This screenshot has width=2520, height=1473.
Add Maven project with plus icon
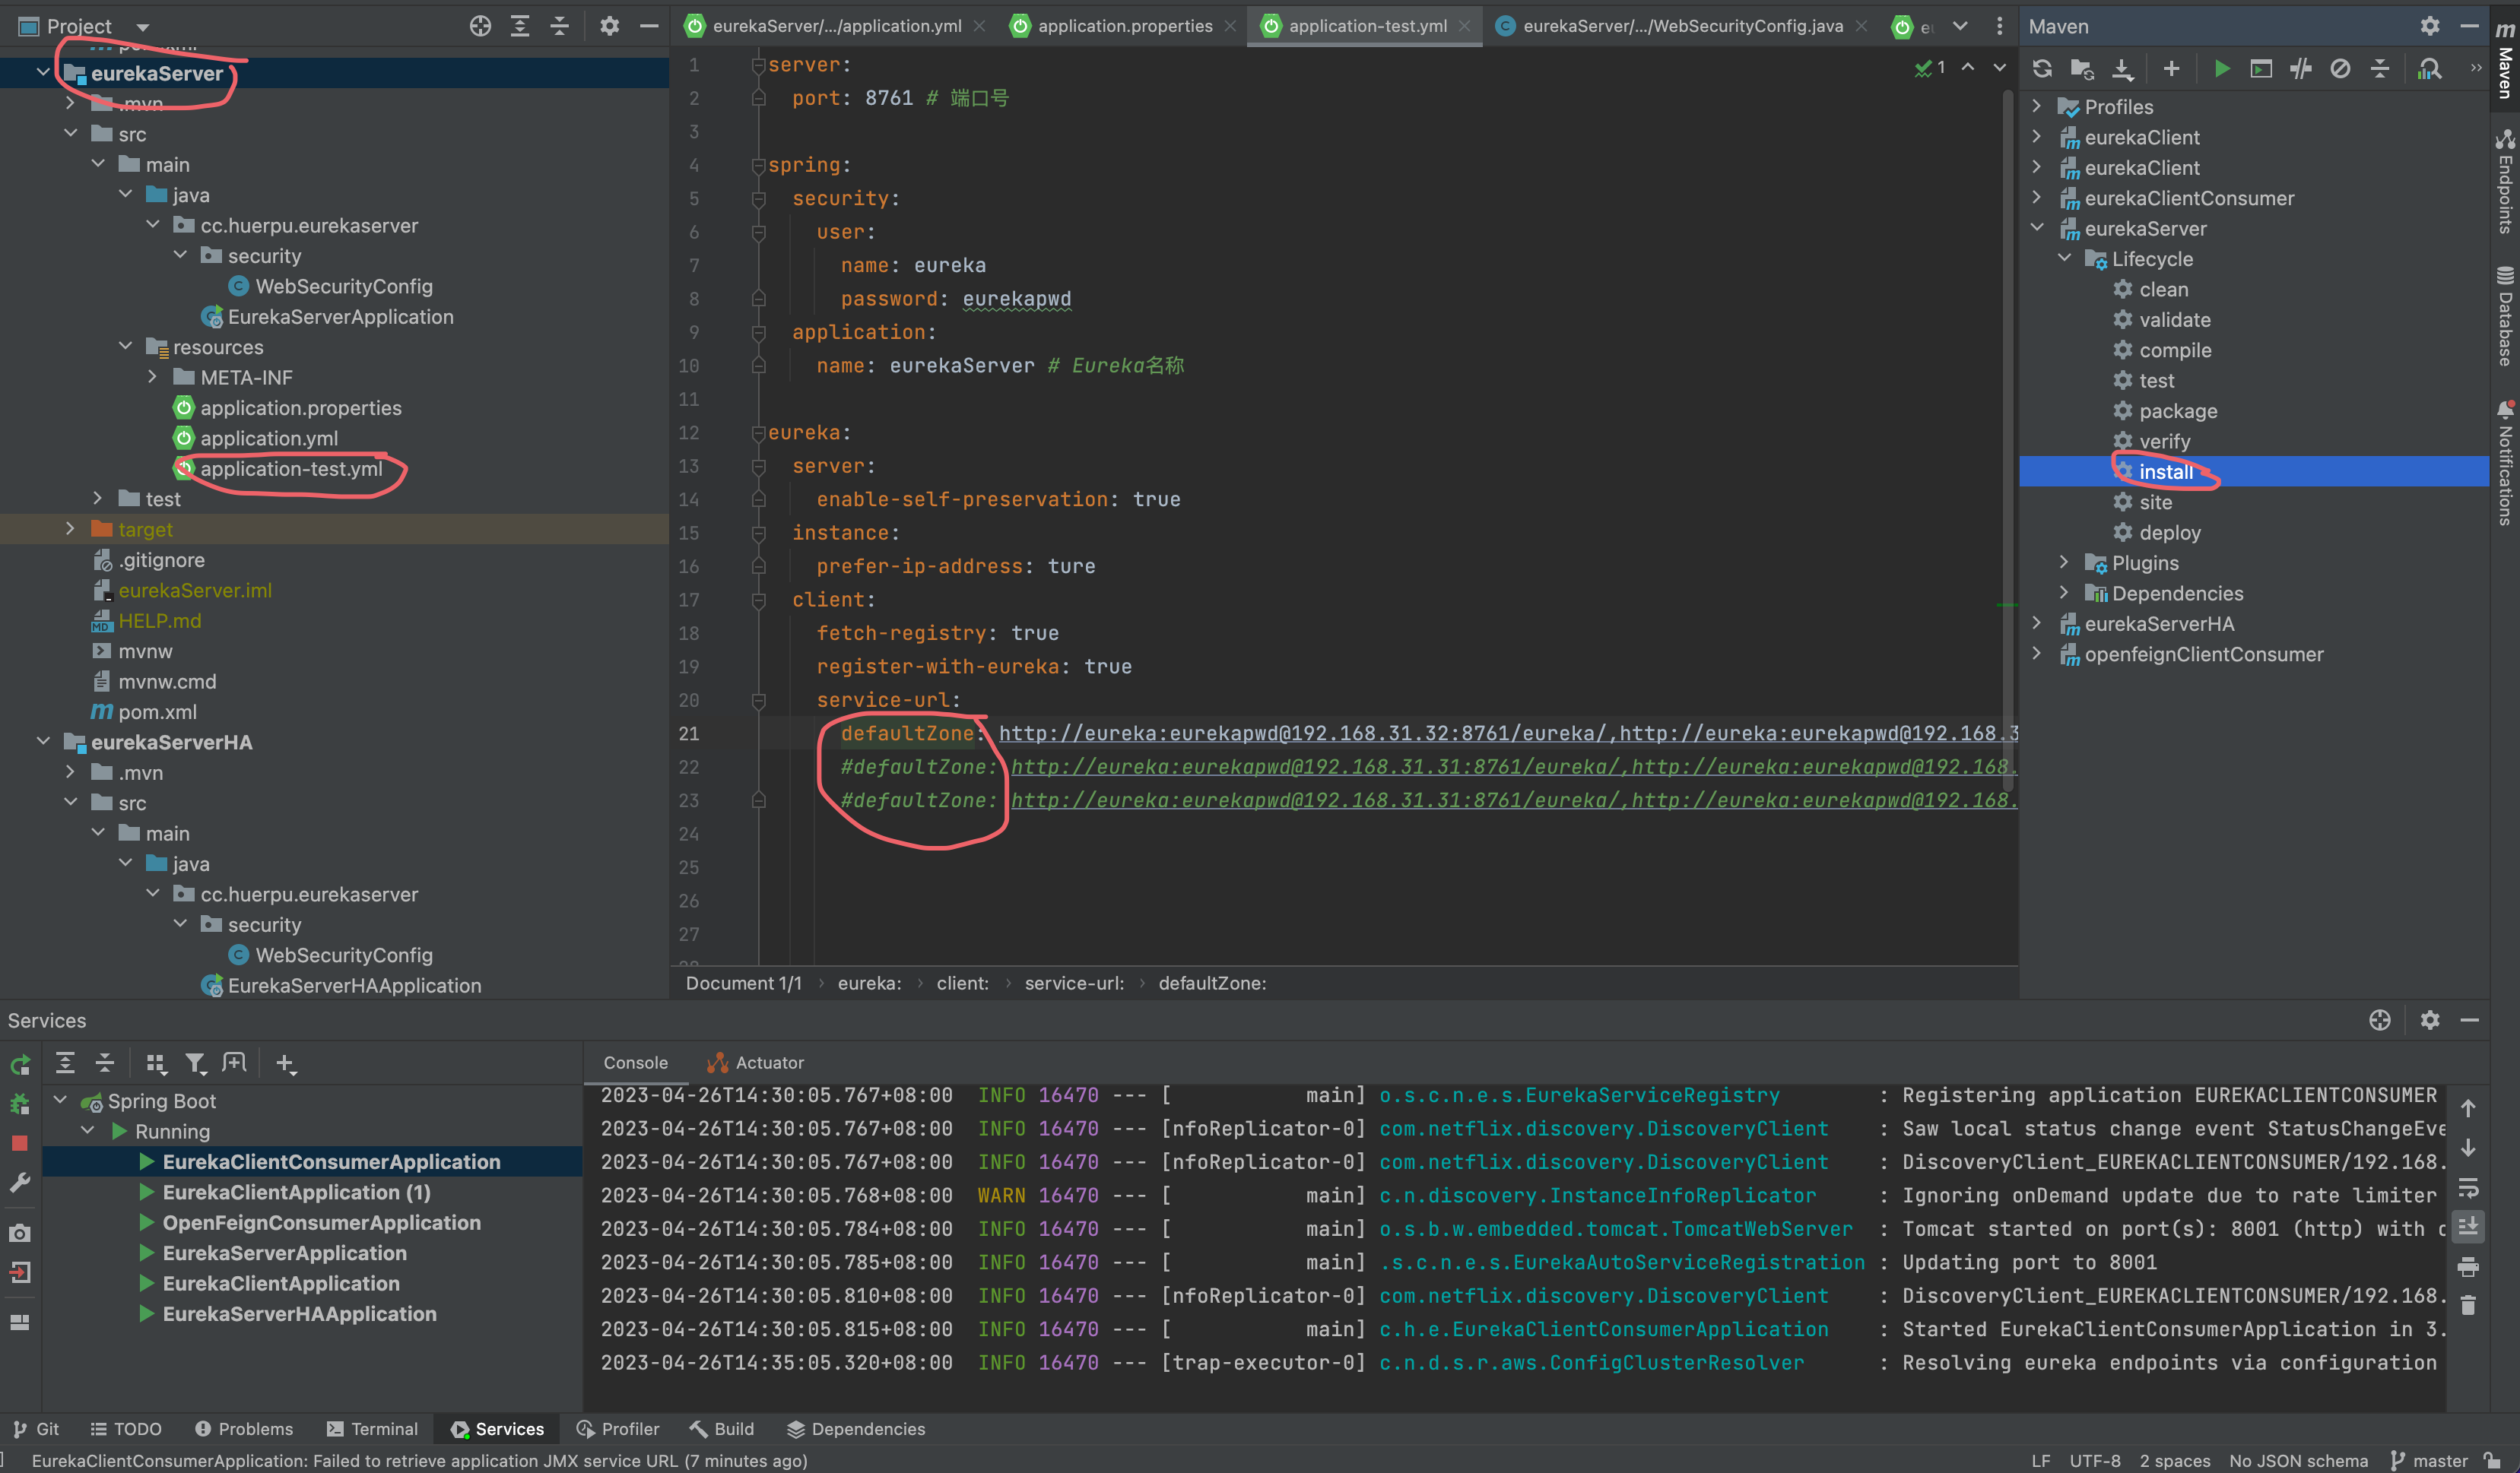coord(2171,69)
